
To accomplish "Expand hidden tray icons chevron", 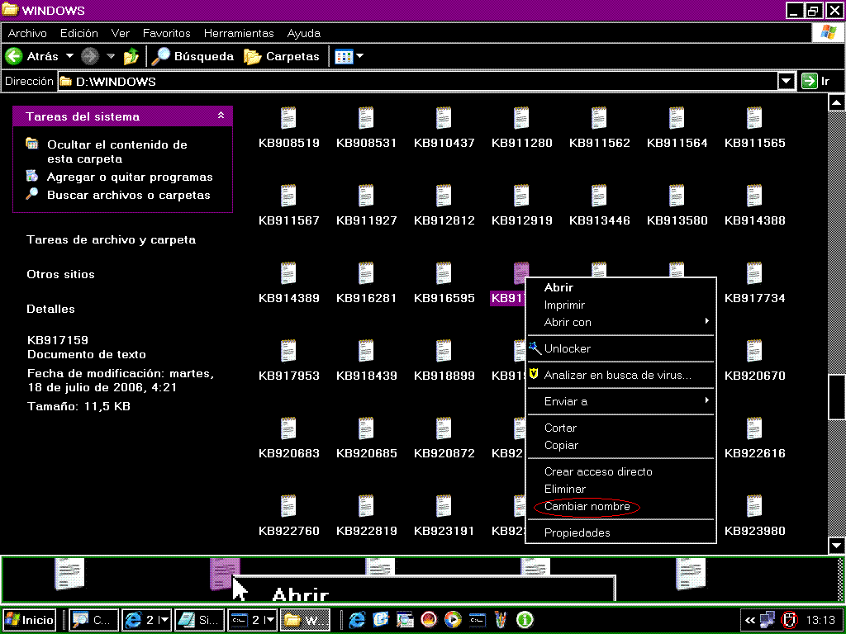I will click(x=750, y=620).
